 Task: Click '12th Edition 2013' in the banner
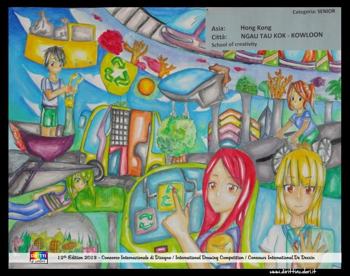coord(77,257)
